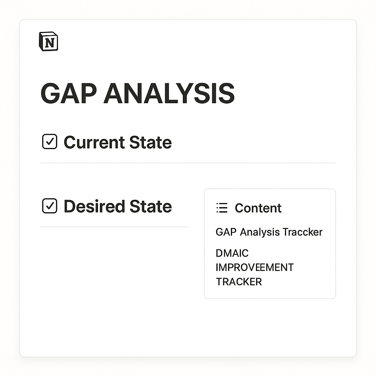Click the Current State heading text

tap(117, 142)
